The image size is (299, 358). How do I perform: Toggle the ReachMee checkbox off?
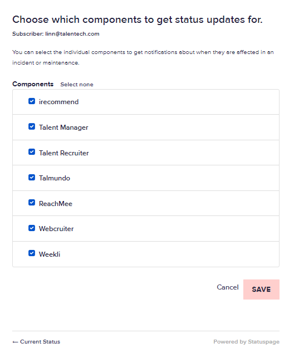point(32,203)
